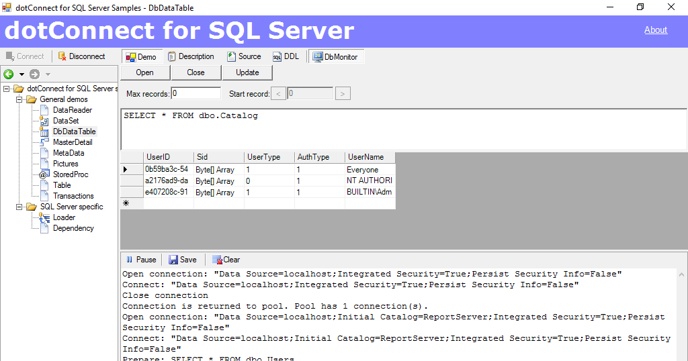Select the Loader demo item

(64, 217)
